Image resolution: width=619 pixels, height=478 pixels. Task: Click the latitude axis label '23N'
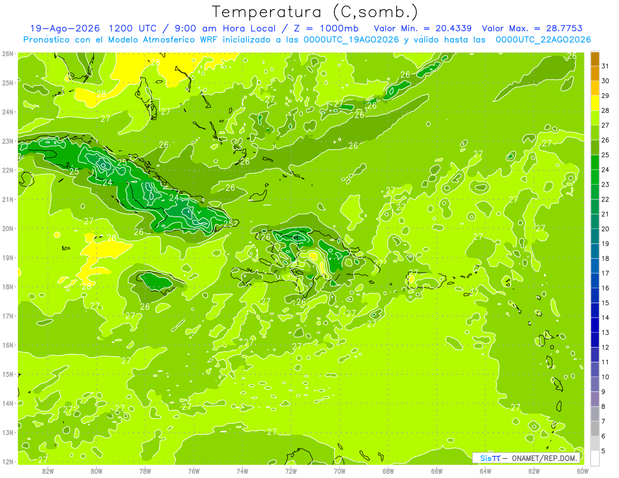click(x=7, y=141)
